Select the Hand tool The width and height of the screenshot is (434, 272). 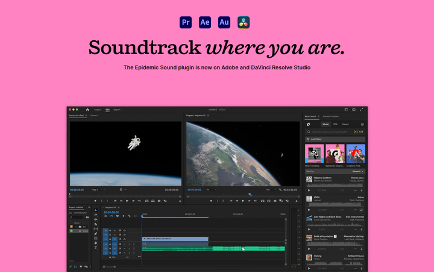96,243
